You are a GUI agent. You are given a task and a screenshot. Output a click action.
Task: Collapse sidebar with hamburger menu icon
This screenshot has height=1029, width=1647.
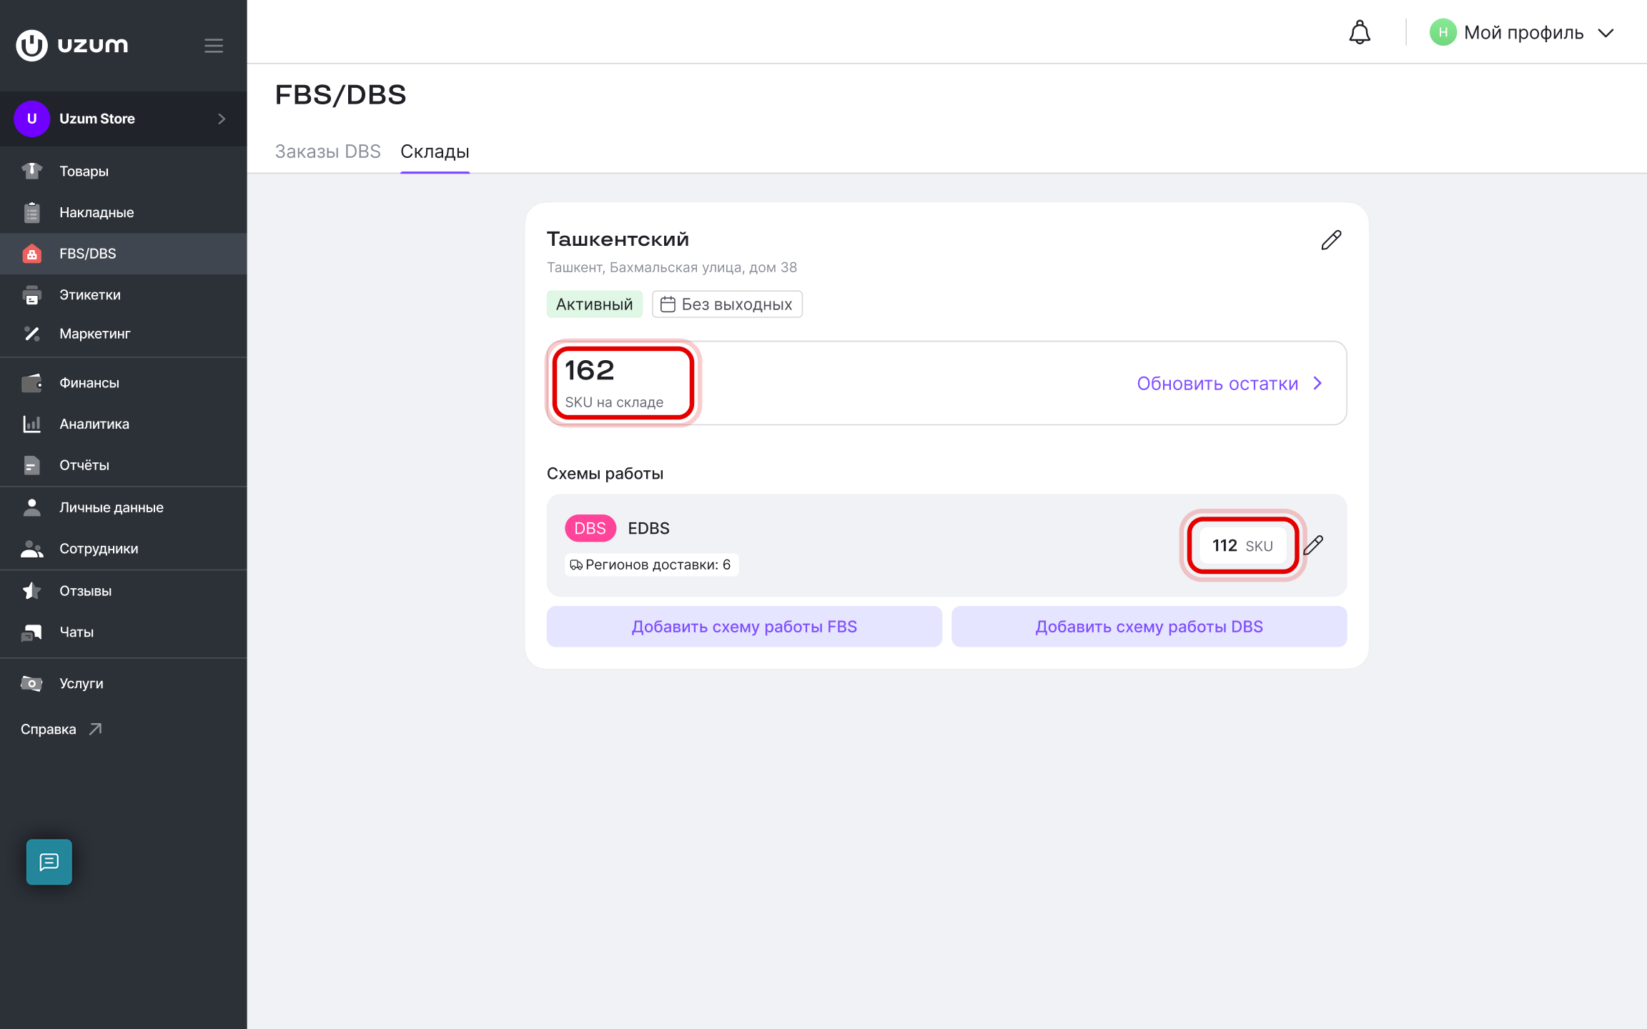(214, 46)
